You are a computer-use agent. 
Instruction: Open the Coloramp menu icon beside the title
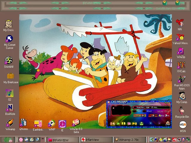click(109, 102)
